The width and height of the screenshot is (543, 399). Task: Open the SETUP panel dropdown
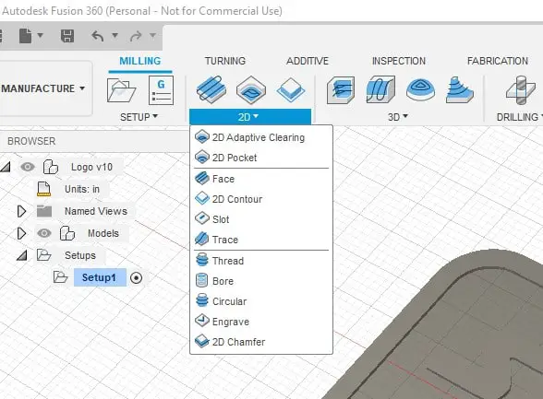click(139, 117)
